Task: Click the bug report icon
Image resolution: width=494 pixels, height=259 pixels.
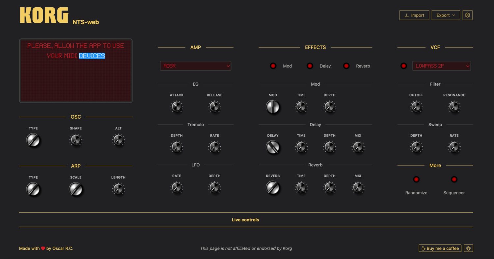Action: click(468, 248)
